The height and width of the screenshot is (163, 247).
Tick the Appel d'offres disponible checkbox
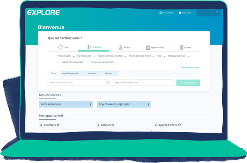click(59, 62)
